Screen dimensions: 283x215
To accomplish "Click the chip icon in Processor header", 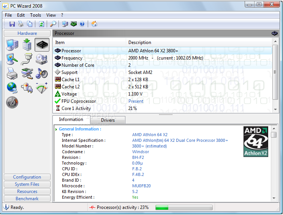I will tap(274, 33).
